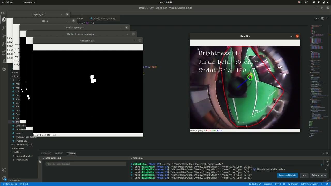This screenshot has width=331, height=186.
Task: Open the battery status indicator
Action: click(323, 2)
